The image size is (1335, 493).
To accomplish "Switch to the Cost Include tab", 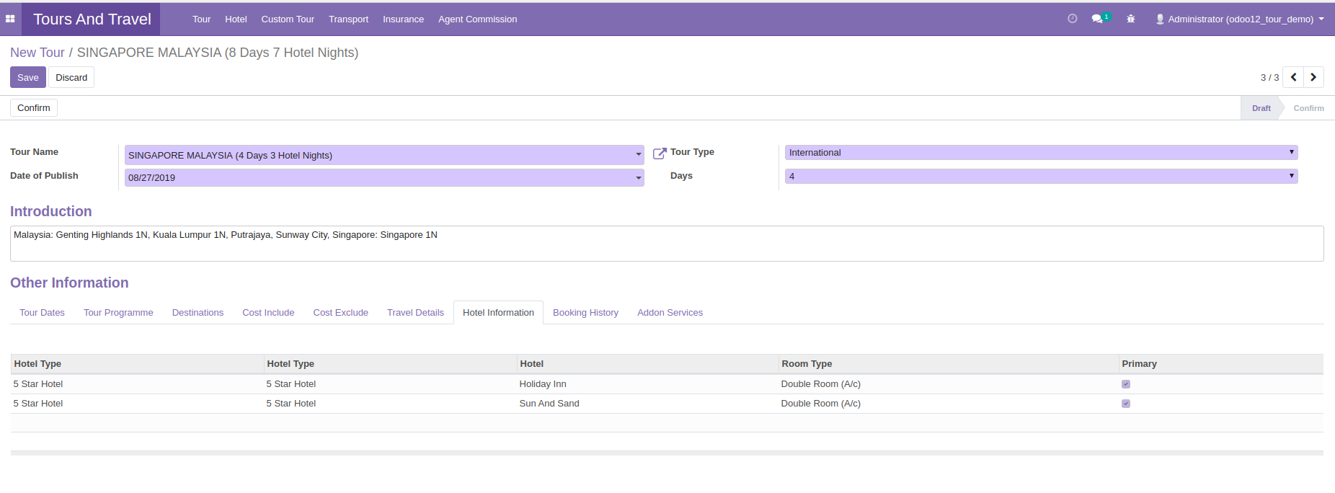I will (268, 313).
